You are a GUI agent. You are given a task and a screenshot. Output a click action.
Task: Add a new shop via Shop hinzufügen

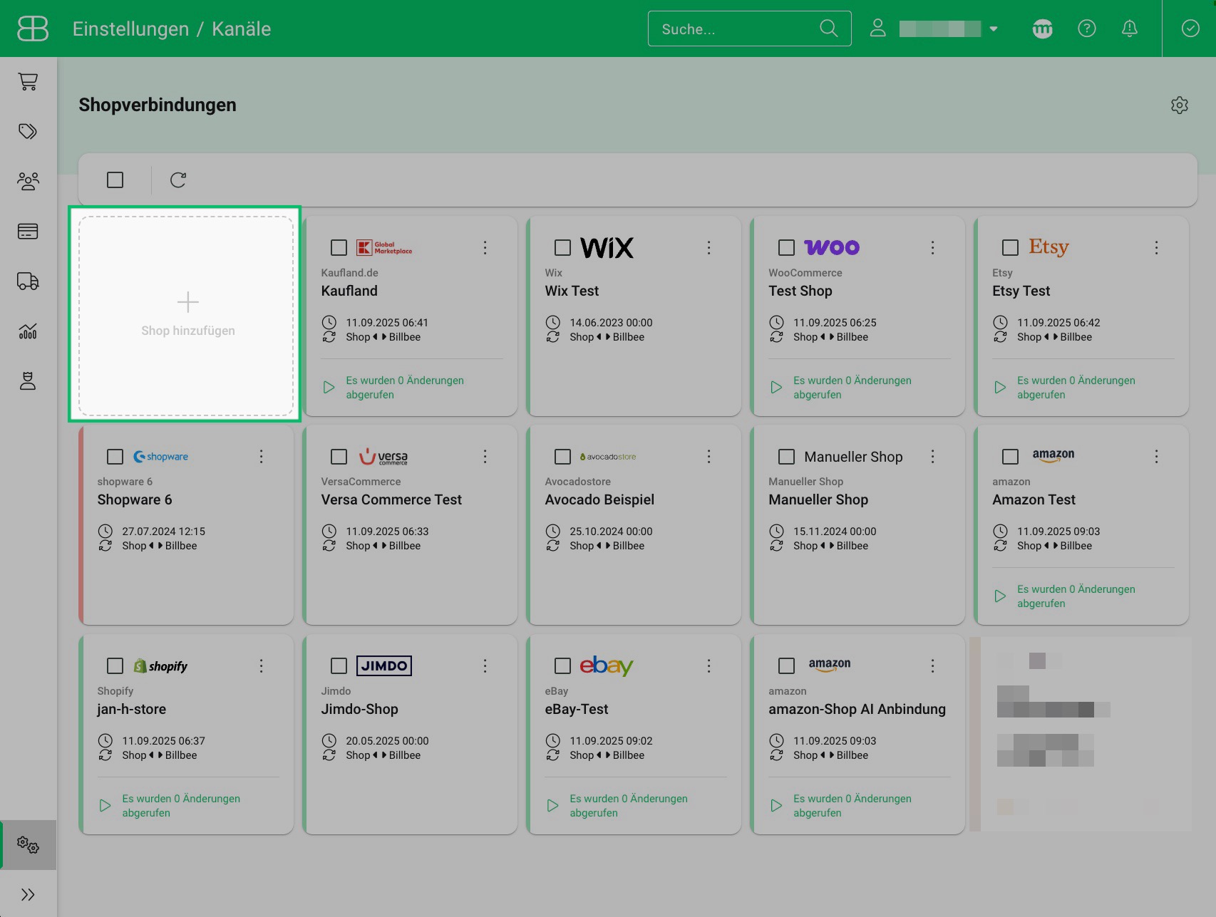[x=186, y=316]
